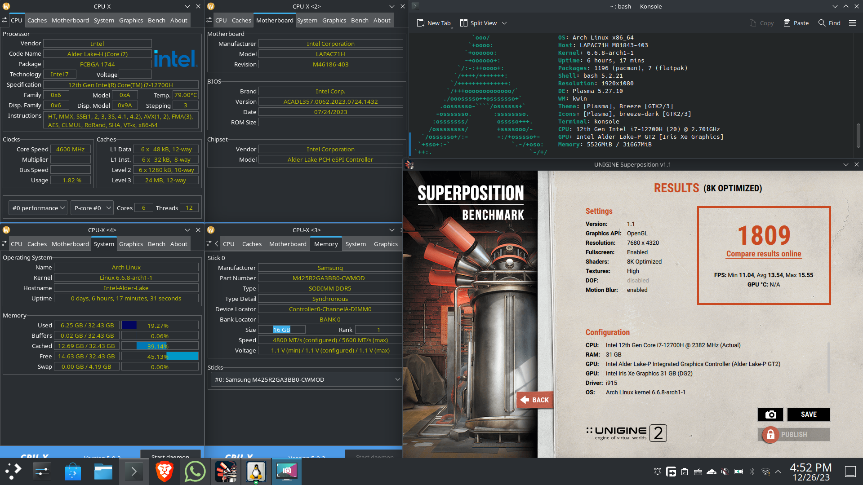Toggle the muted volume tray icon
Image resolution: width=863 pixels, height=485 pixels.
725,472
